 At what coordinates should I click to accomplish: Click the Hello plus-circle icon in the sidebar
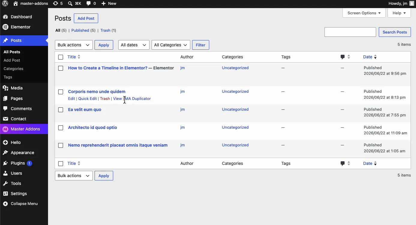click(5, 142)
